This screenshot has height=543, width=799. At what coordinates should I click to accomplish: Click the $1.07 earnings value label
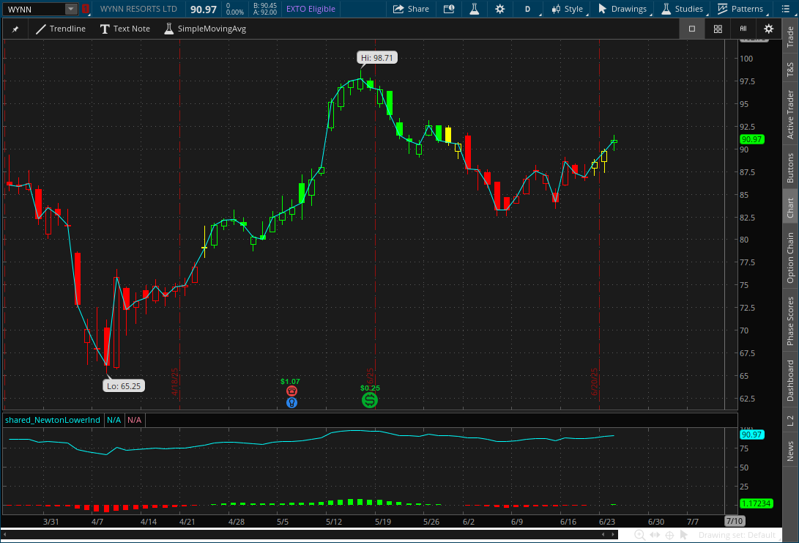290,381
